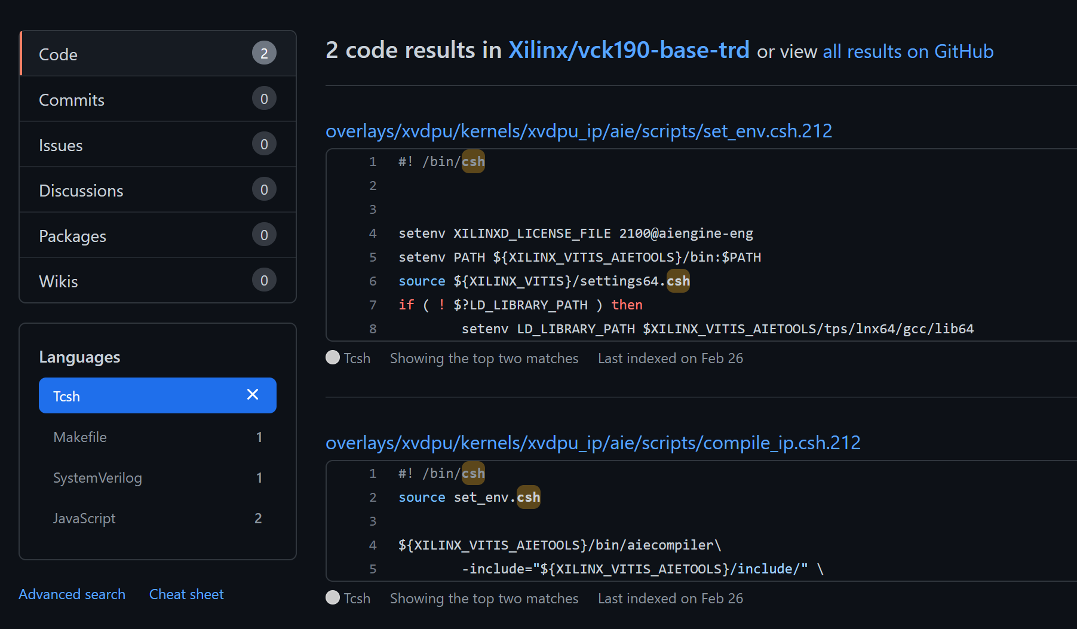
Task: Click the Code count badge showing 2
Action: click(x=264, y=53)
